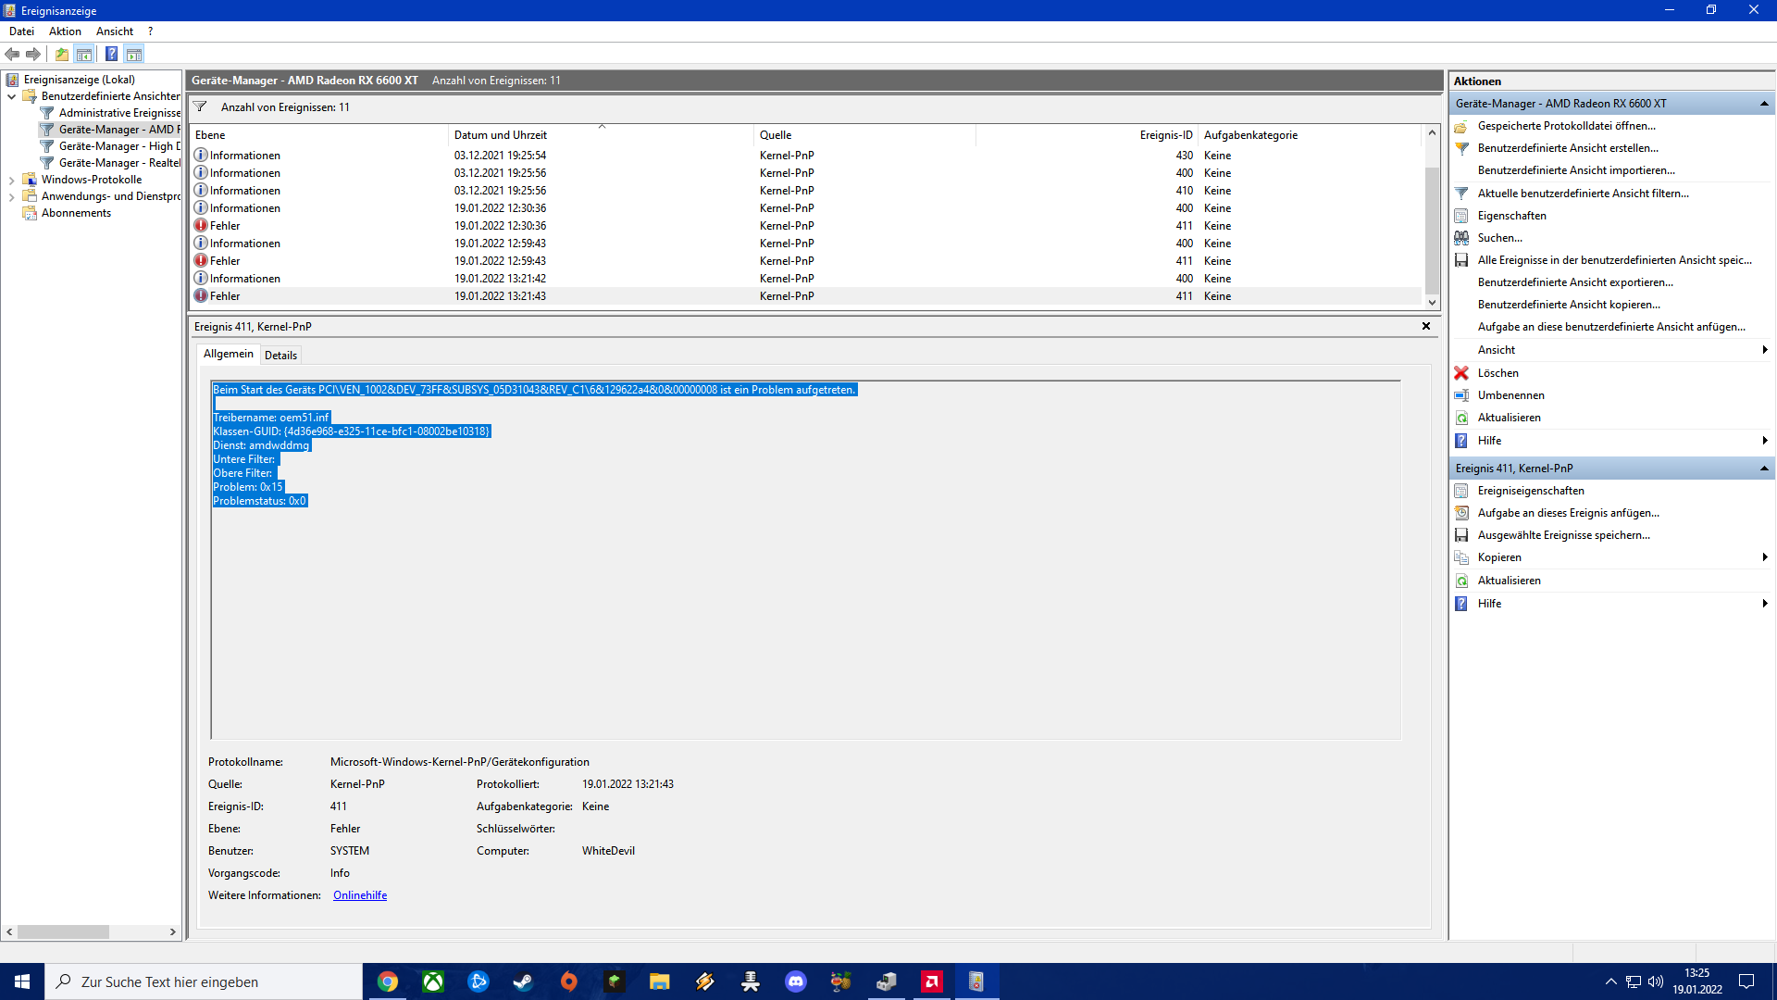
Task: Expand the Windows-Protokolle tree node
Action: (11, 180)
